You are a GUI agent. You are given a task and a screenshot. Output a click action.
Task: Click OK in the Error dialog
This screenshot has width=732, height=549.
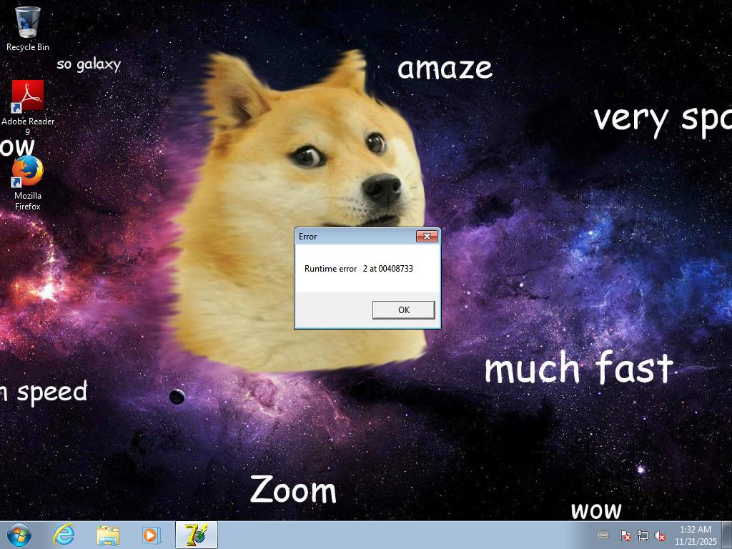point(403,310)
